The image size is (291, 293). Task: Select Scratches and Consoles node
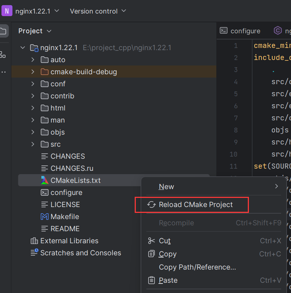click(81, 253)
